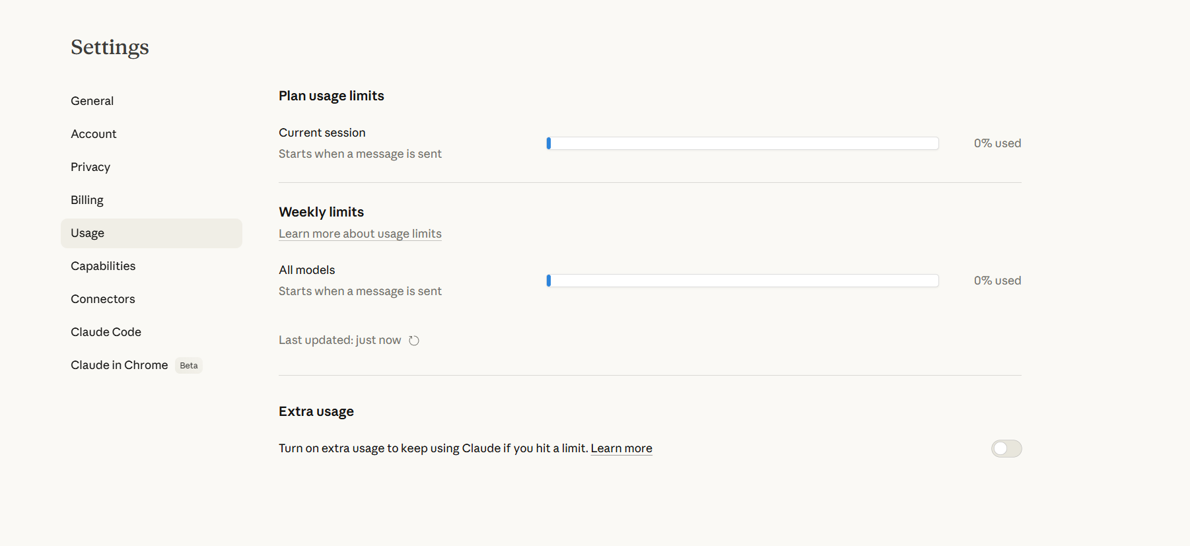1190x546 pixels.
Task: Click the All models 0% used value
Action: point(997,281)
